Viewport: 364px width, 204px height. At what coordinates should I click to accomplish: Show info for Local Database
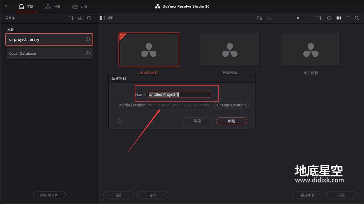(88, 53)
